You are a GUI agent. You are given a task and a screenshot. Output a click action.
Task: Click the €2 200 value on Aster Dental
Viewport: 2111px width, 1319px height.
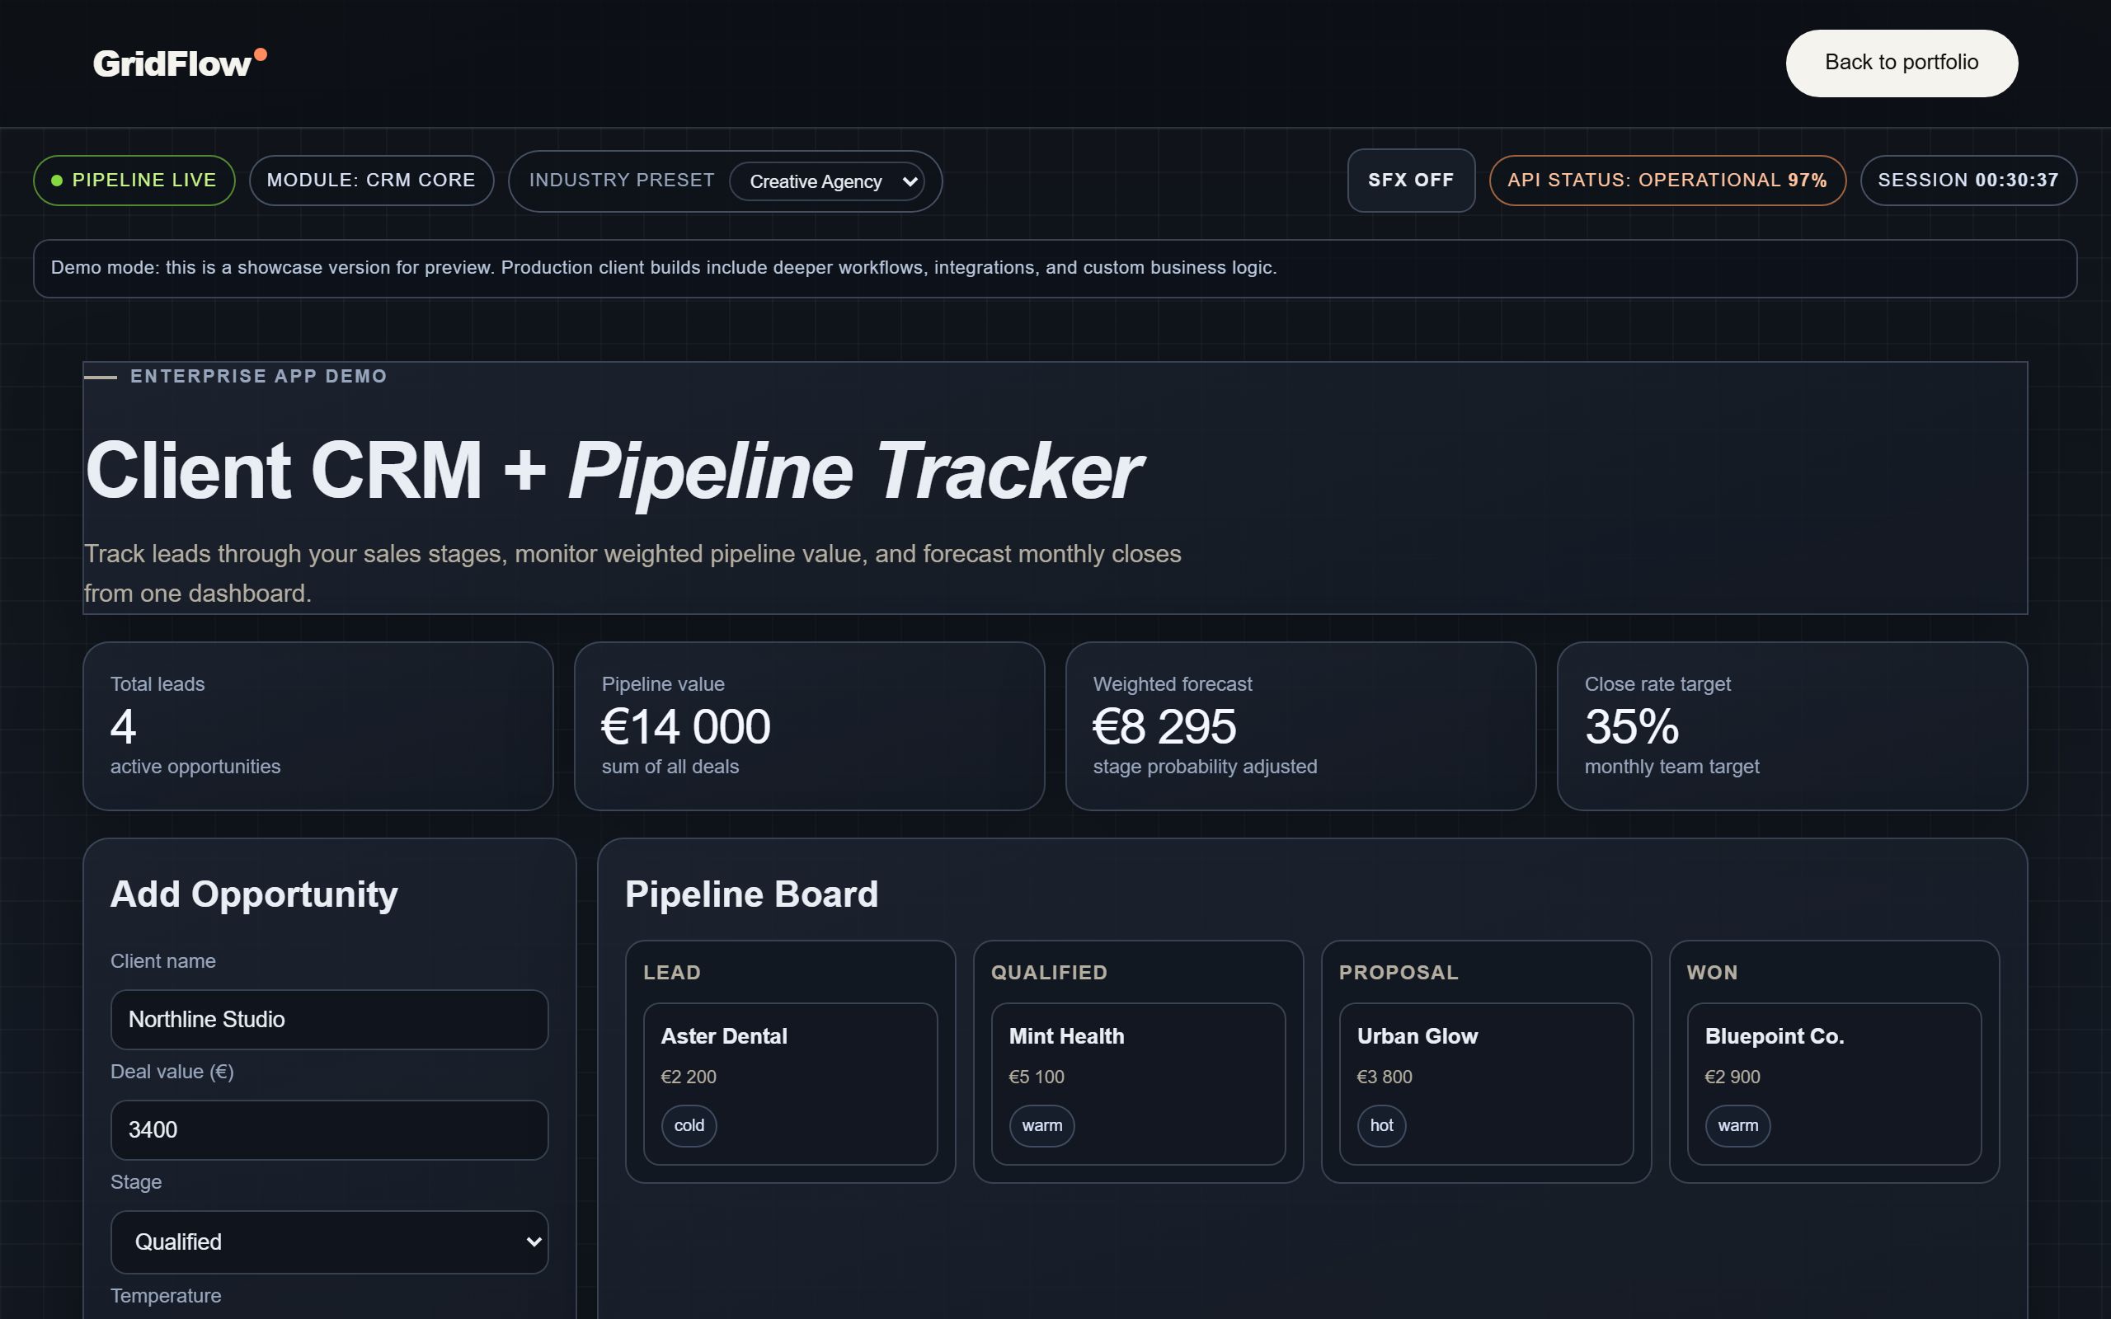[689, 1077]
